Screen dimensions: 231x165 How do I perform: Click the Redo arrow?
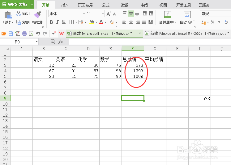45,34
